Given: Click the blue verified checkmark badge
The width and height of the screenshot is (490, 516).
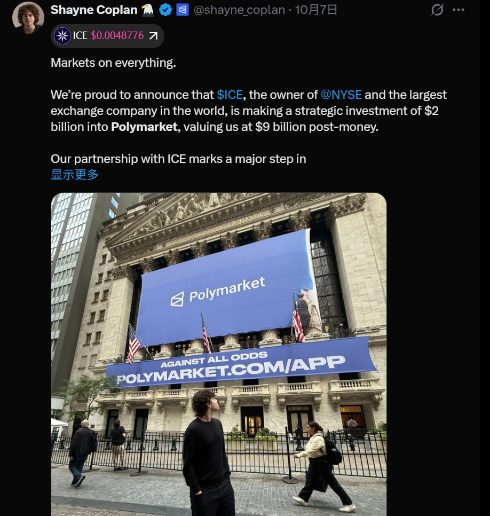Looking at the screenshot, I should [165, 10].
